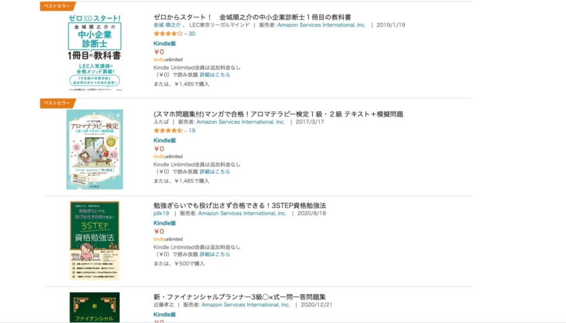566x323 pixels.
Task: Open title ゼロからスタート！金城順之介の中小企業診断士
Action: point(252,17)
